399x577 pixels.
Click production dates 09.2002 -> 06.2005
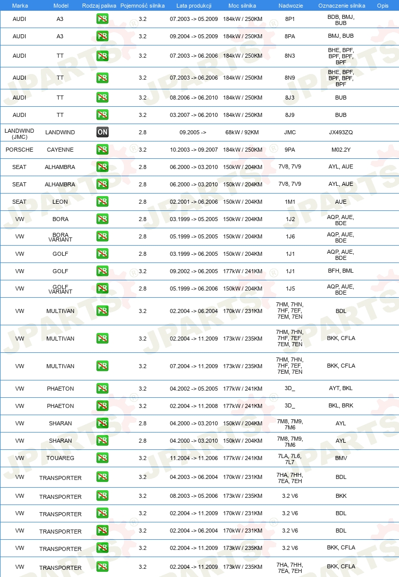[x=194, y=271]
